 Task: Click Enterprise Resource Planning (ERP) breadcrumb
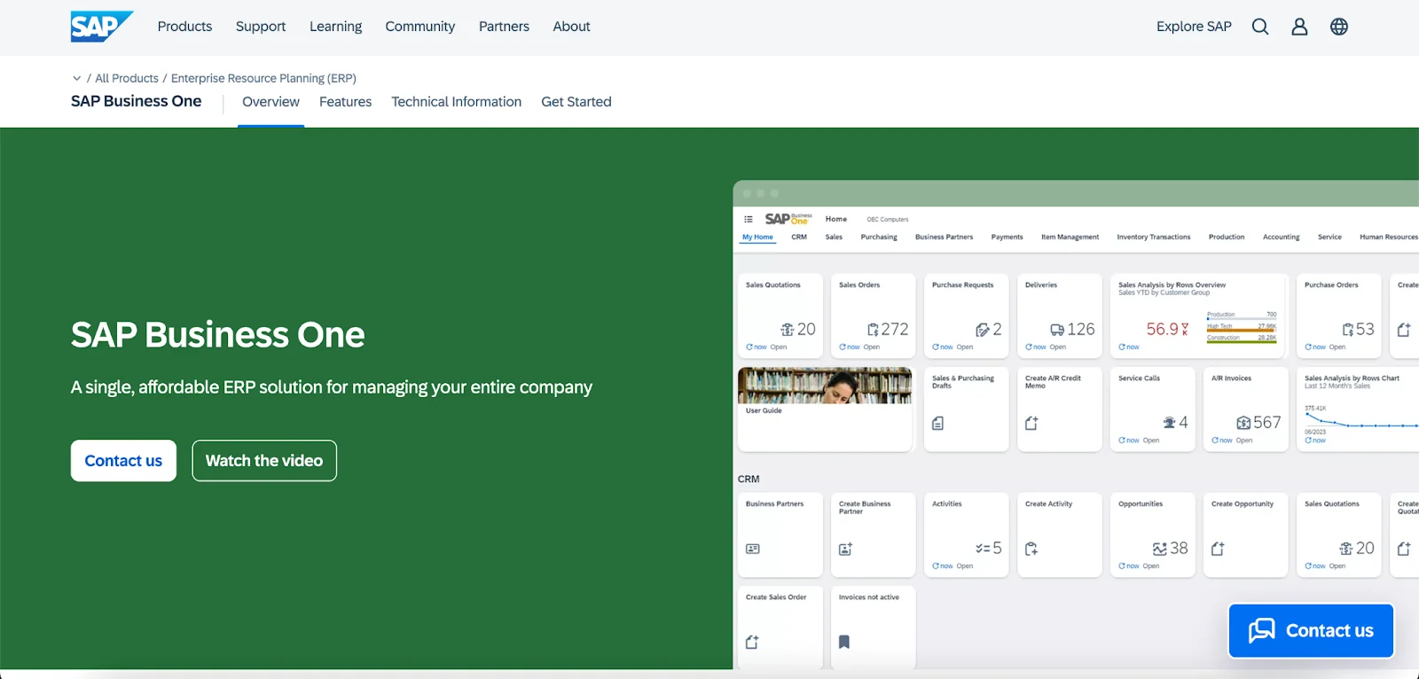263,78
